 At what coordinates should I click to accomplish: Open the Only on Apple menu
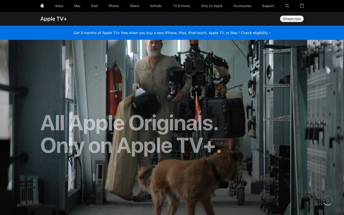click(x=212, y=6)
